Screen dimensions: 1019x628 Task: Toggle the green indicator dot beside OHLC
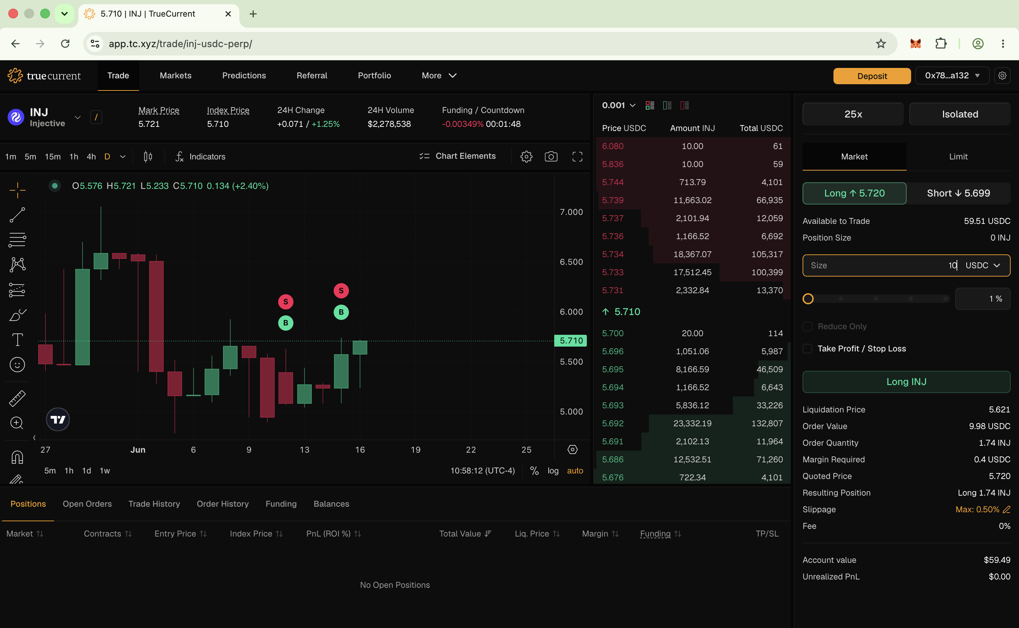coord(54,186)
